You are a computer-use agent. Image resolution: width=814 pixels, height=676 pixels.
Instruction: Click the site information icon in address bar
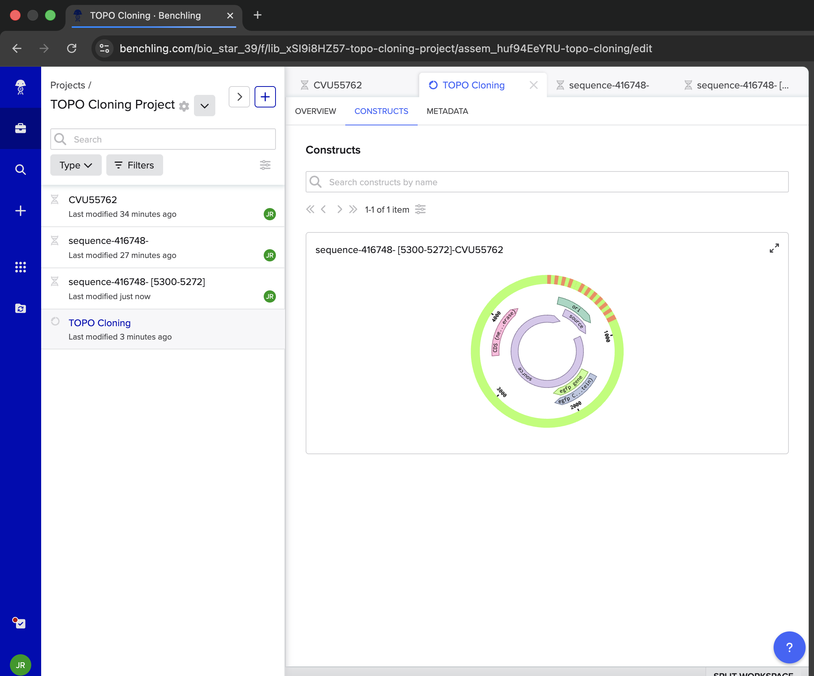coord(104,48)
